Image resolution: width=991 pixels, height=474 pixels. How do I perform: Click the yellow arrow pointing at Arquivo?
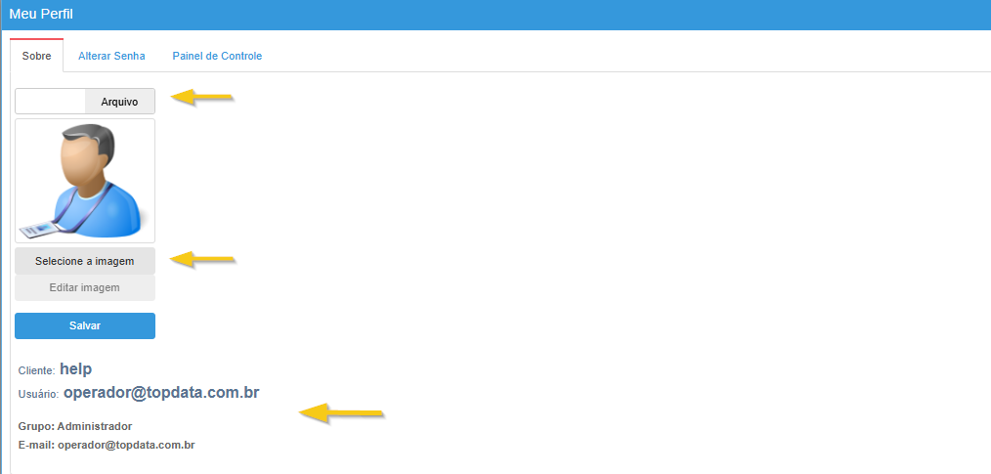pyautogui.click(x=202, y=98)
